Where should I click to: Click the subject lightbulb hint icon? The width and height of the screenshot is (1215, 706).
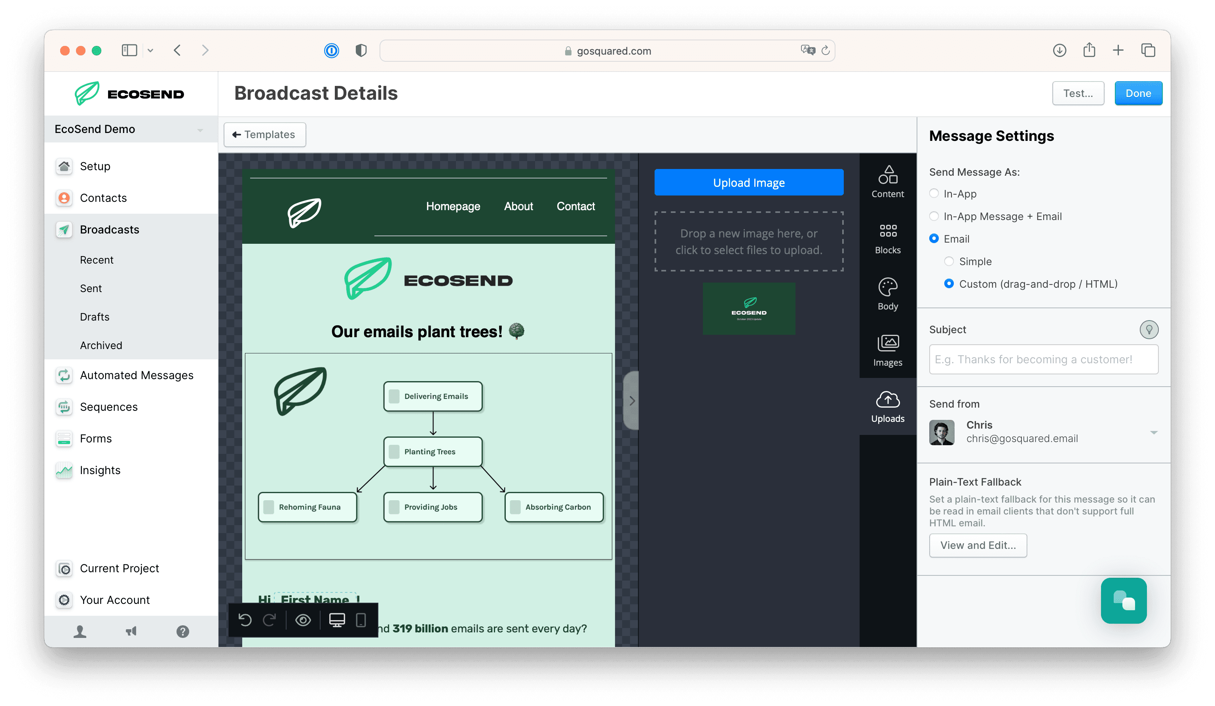point(1149,330)
